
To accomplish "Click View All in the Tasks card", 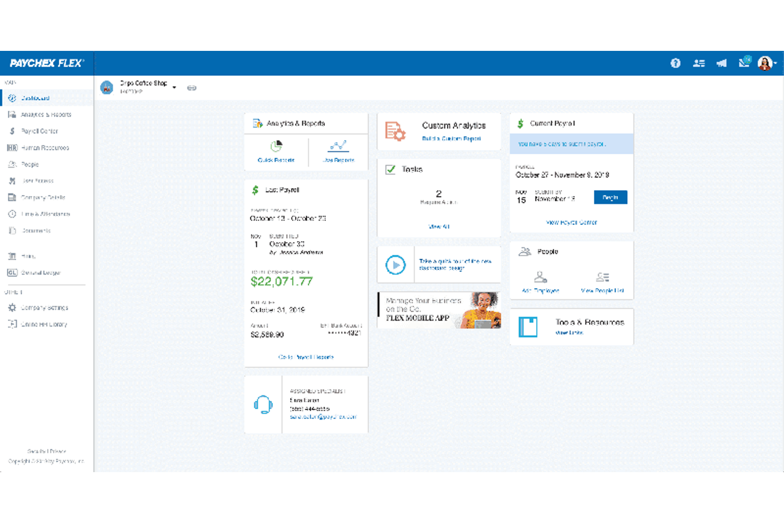I will coord(439,227).
